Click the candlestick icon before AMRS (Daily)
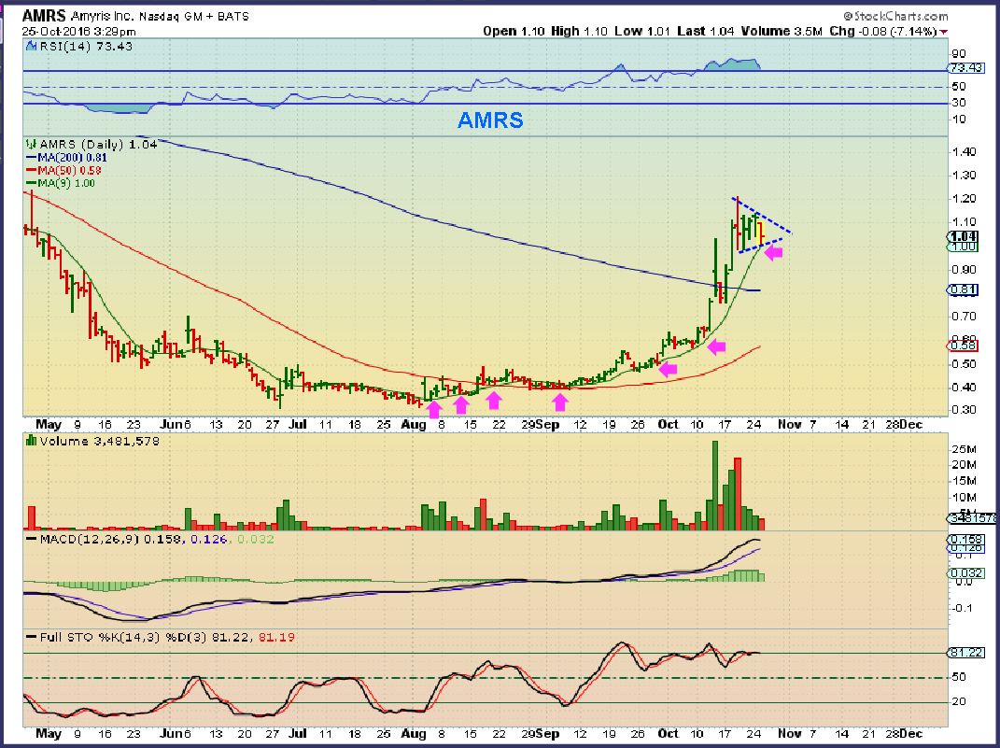Screen dimensions: 1000x748 [x=31, y=145]
